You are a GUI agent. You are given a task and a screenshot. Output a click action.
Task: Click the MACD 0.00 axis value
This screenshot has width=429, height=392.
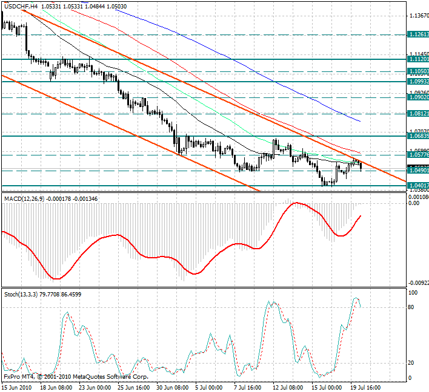pyautogui.click(x=414, y=203)
